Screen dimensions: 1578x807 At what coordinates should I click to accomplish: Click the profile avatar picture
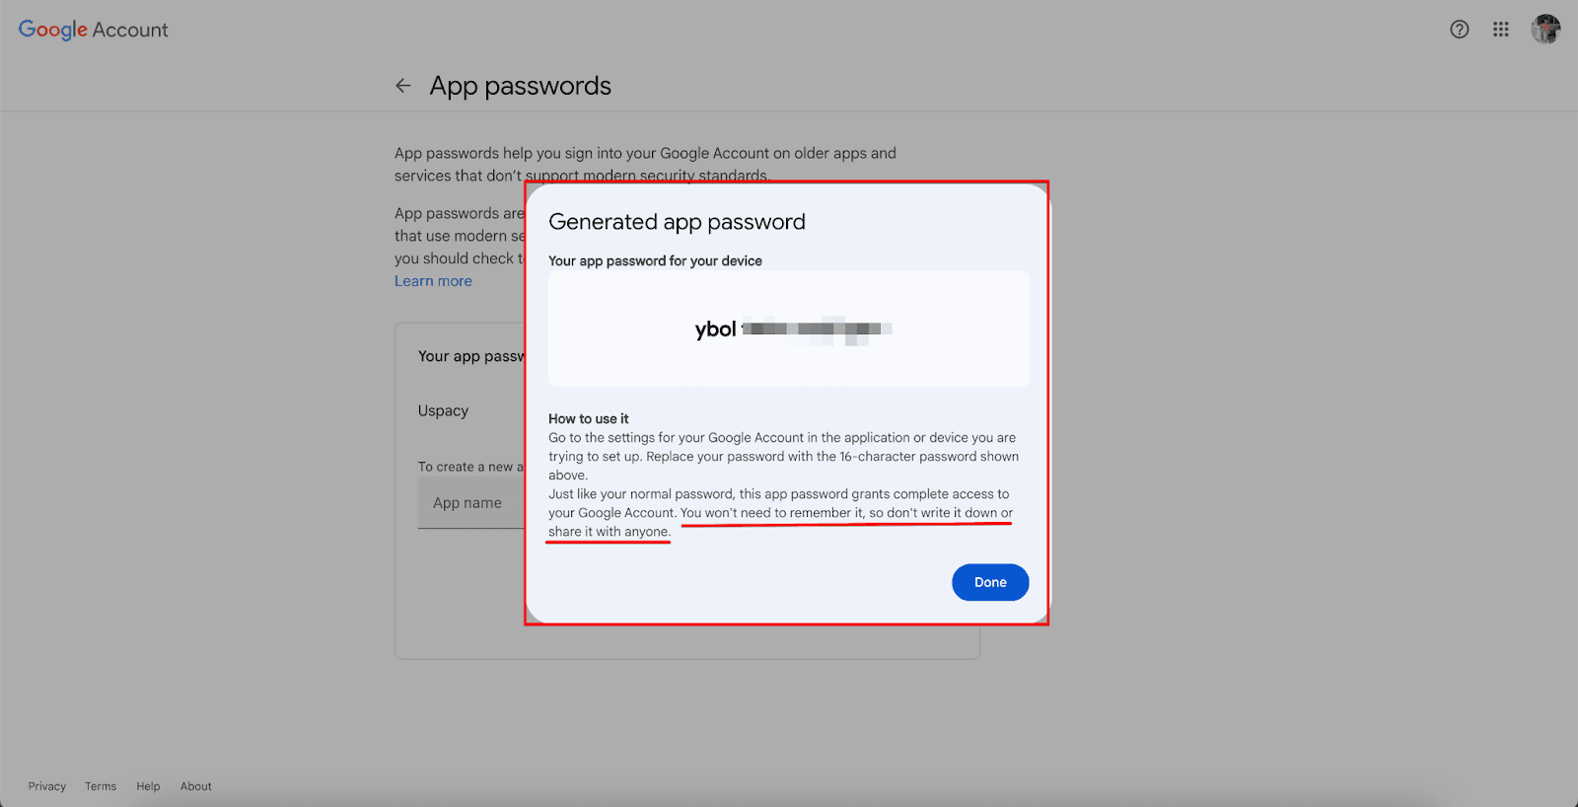[1545, 30]
